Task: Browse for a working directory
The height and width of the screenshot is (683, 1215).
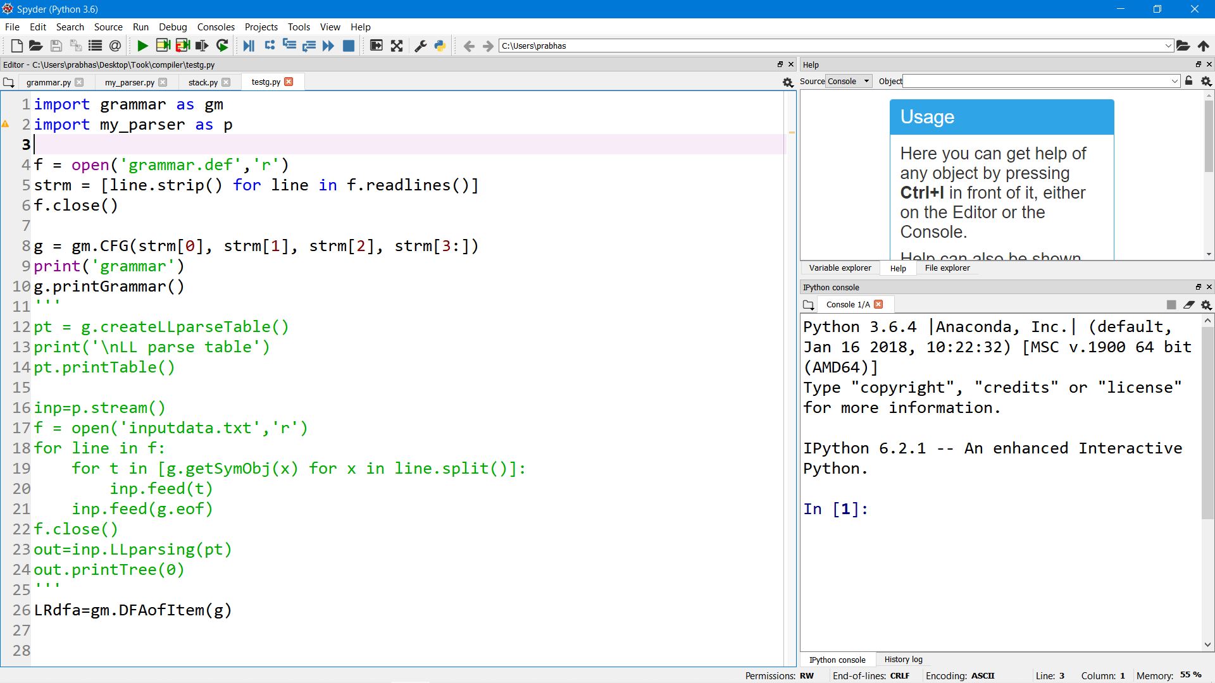Action: [x=1183, y=46]
